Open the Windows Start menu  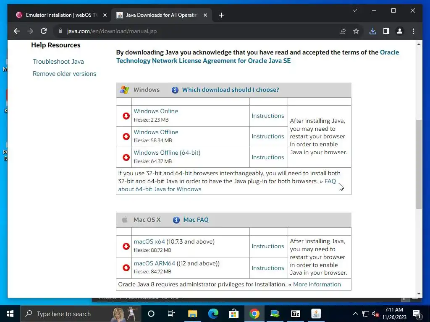10,314
